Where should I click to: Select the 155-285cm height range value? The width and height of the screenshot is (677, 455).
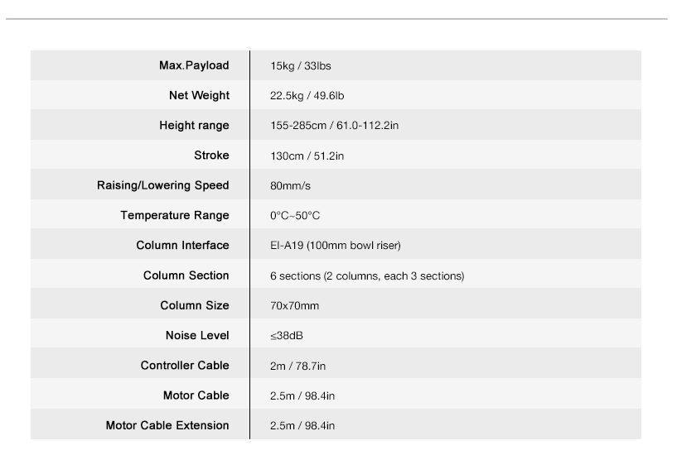pos(328,126)
